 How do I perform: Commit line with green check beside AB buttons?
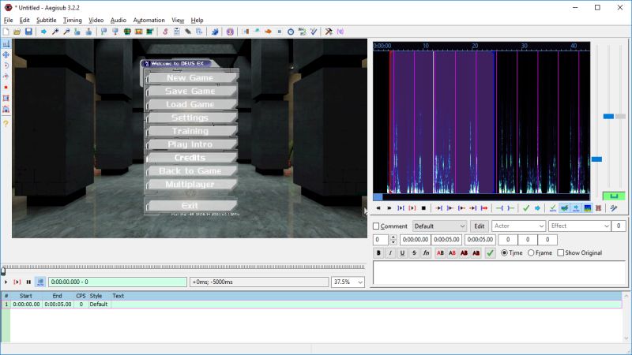pos(490,252)
